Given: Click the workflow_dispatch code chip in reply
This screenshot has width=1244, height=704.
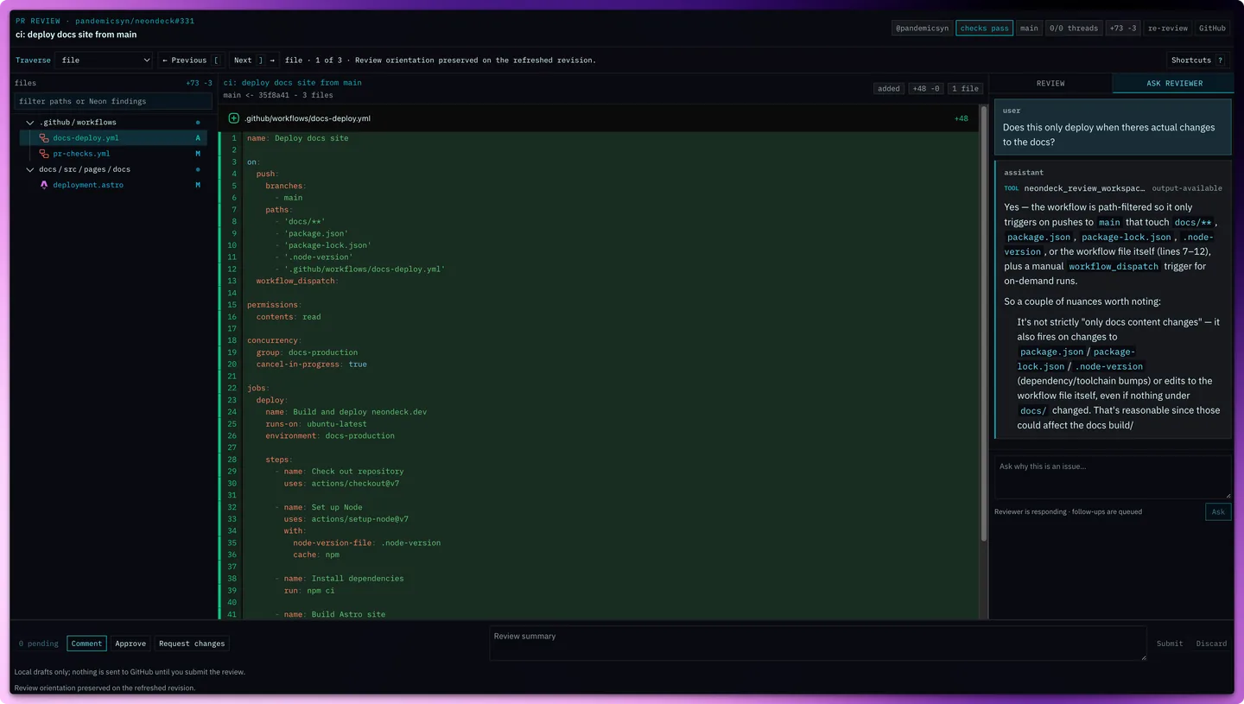Looking at the screenshot, I should (x=1114, y=266).
